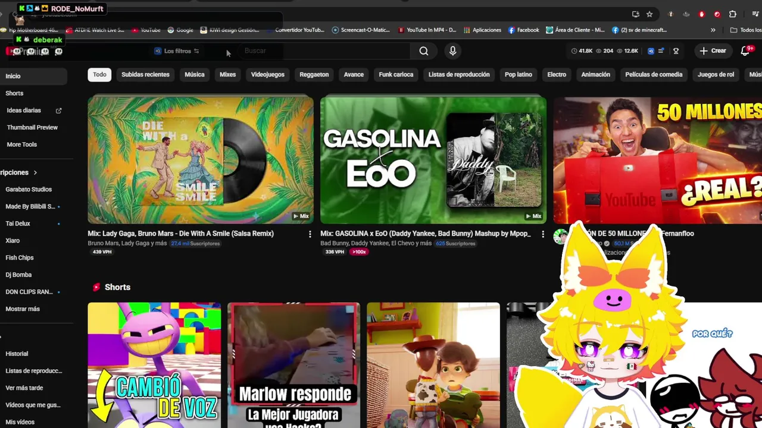Click the search magnifier button
The image size is (762, 428).
(x=424, y=51)
